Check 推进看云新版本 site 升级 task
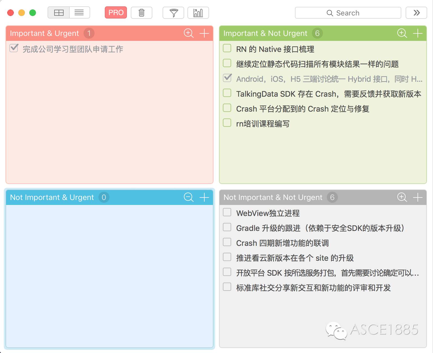433x353 pixels. 227,257
